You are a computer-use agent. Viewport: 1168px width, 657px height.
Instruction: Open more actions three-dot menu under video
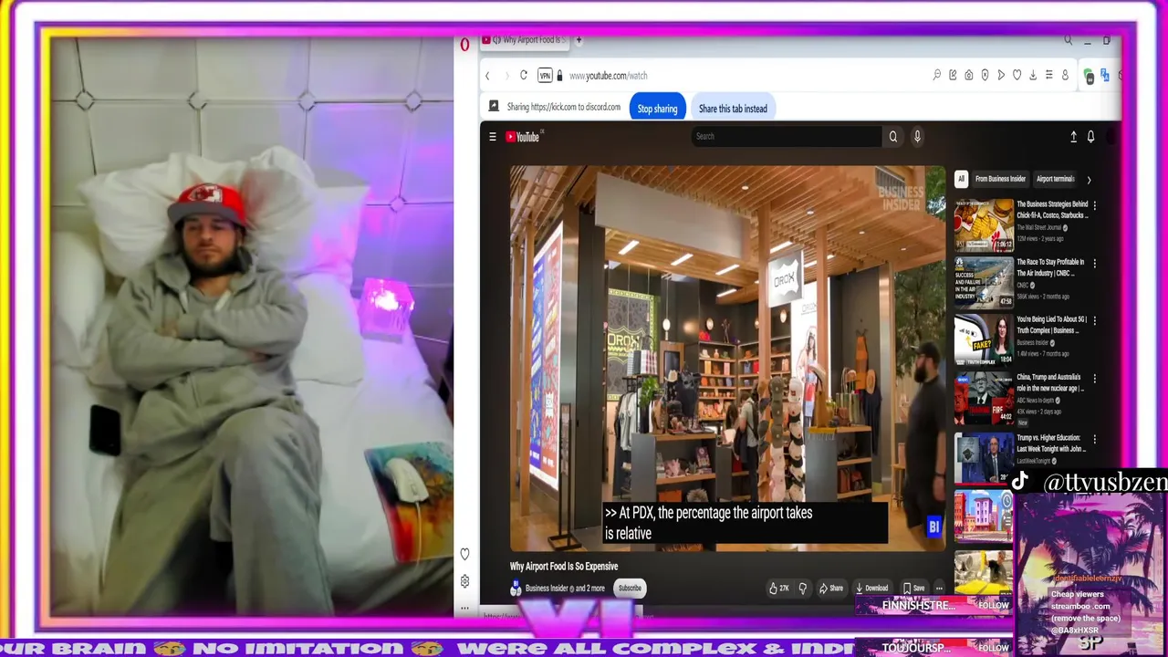pos(938,589)
